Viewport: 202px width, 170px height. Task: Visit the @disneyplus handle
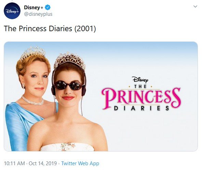(x=38, y=14)
